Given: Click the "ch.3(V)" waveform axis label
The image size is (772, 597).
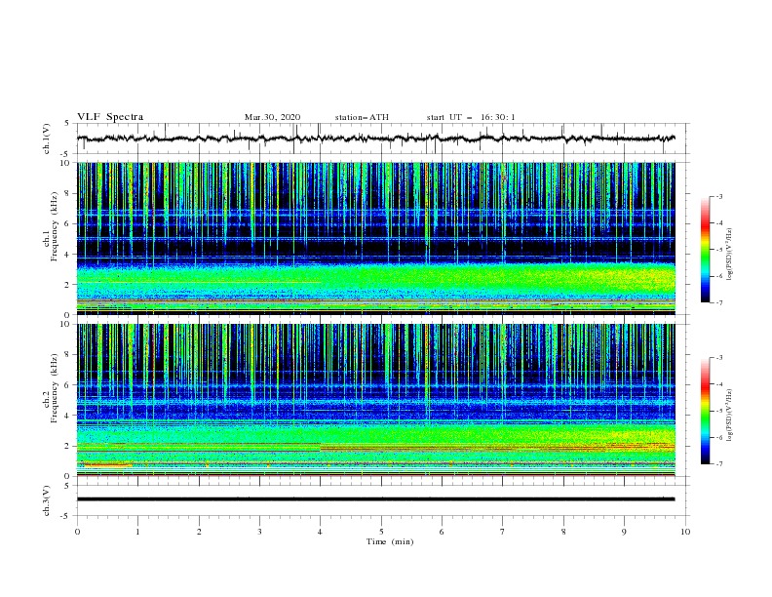Looking at the screenshot, I should 47,501.
